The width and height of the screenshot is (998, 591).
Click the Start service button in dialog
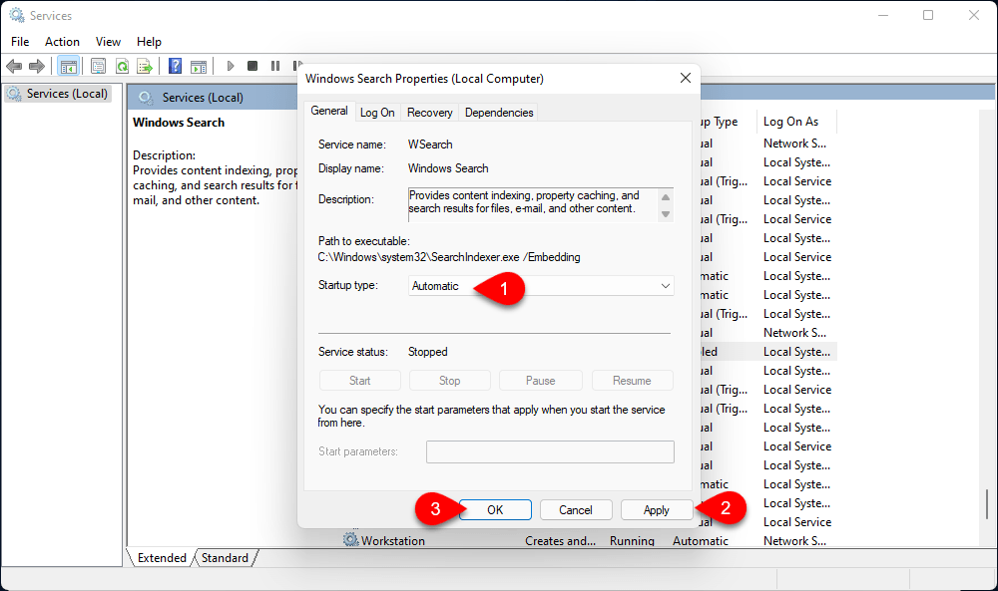pos(359,380)
